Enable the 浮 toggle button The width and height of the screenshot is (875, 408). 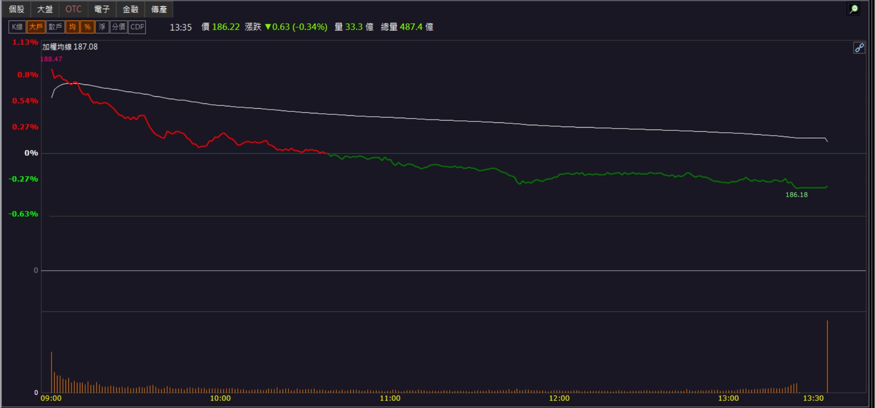click(x=102, y=27)
